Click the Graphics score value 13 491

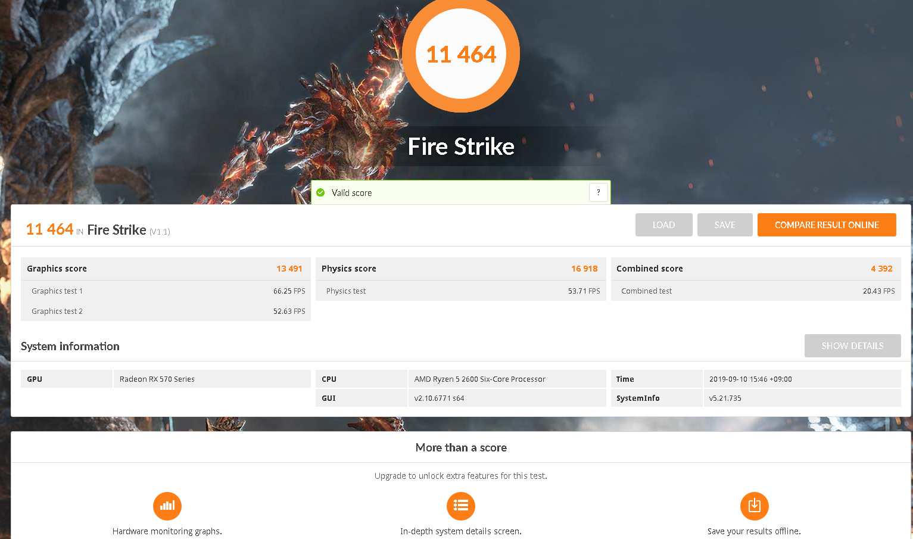tap(289, 269)
